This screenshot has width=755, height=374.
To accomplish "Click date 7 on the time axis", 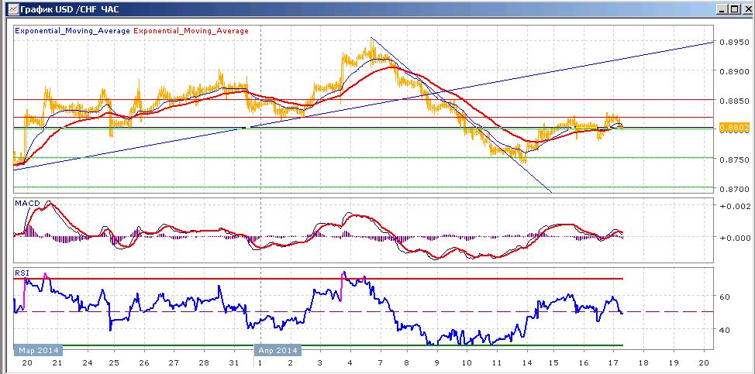I will (380, 363).
